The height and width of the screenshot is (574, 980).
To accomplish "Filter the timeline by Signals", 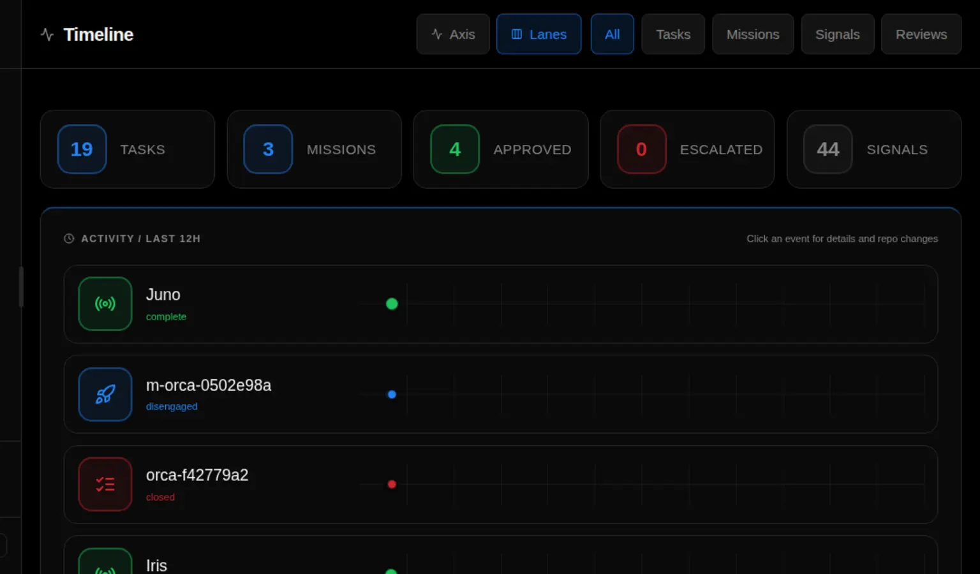I will pos(838,34).
